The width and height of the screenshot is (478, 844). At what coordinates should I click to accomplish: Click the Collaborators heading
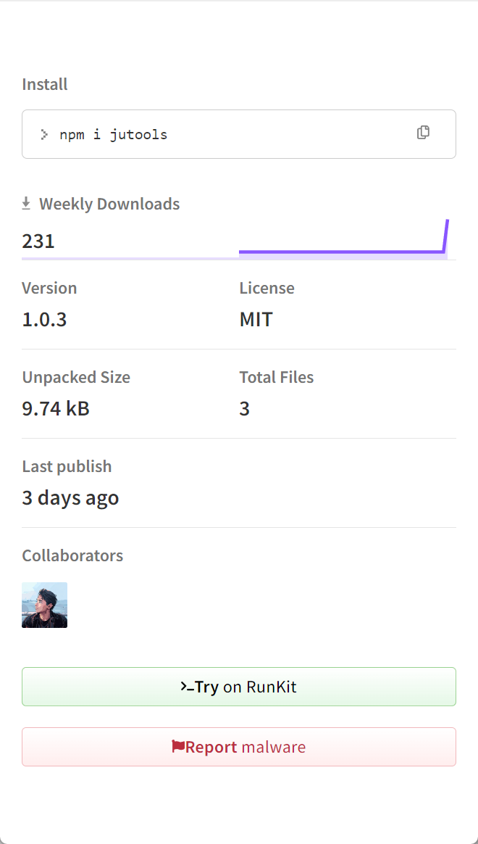pos(72,555)
